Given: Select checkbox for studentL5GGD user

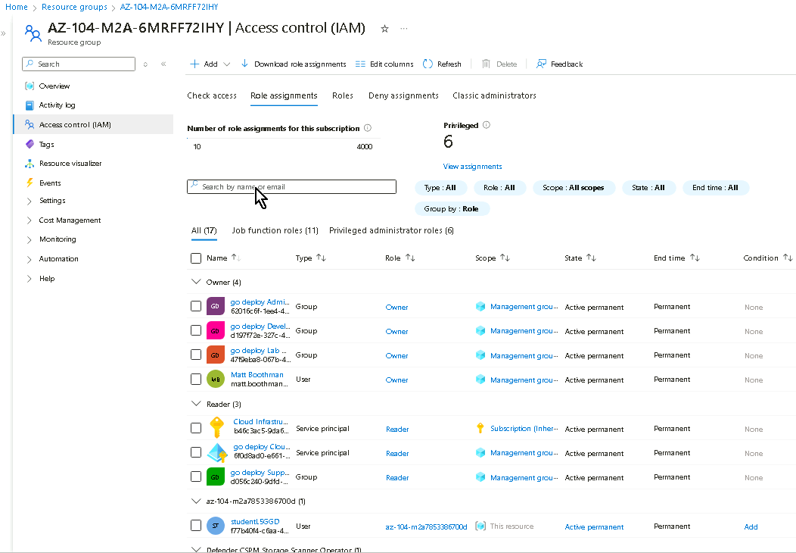Looking at the screenshot, I should click(x=196, y=526).
